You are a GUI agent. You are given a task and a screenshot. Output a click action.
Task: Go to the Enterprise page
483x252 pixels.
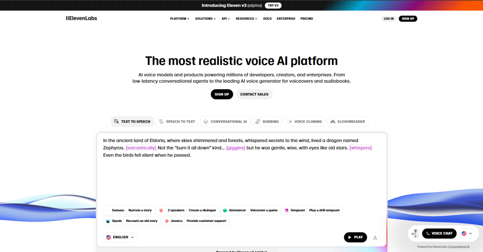(x=286, y=19)
